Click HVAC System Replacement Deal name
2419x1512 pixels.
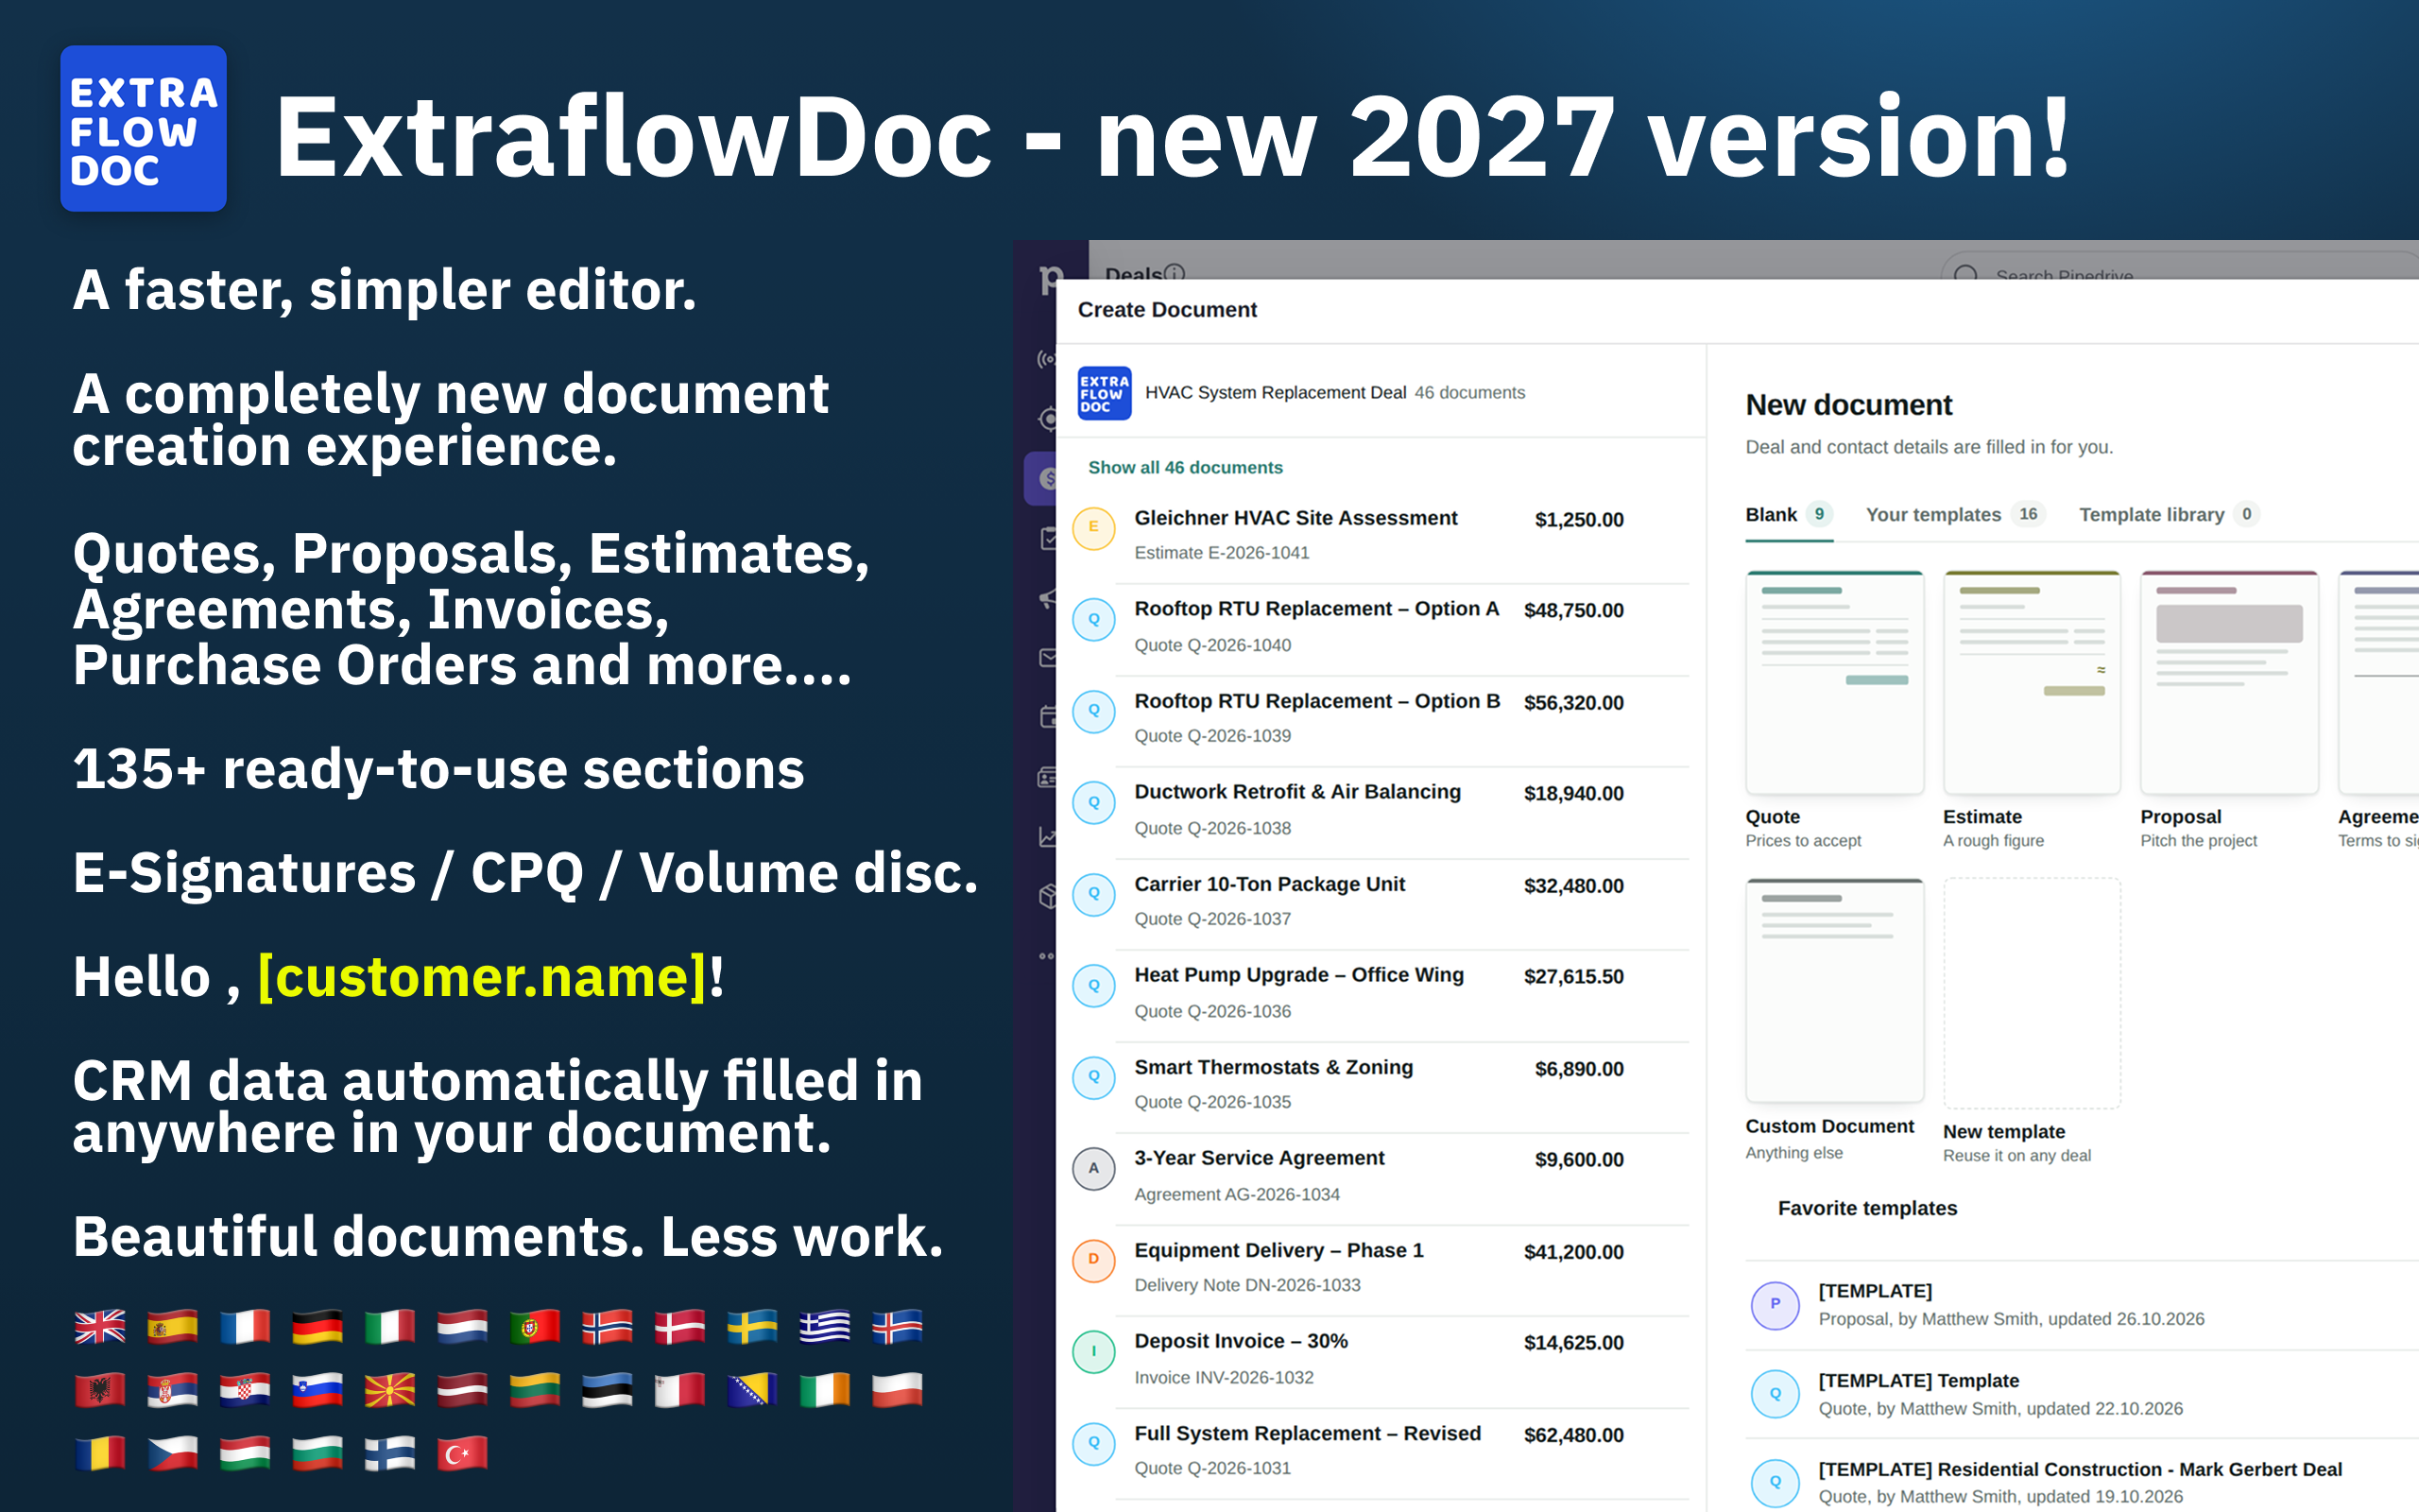tap(1276, 393)
